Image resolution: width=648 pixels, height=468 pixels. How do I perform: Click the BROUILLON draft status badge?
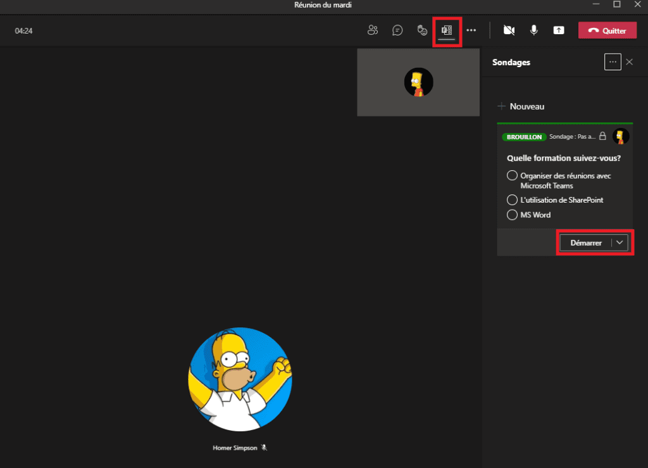524,137
